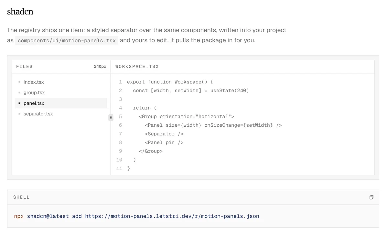
Task: Select panel.tsx in the files list
Action: (61, 103)
